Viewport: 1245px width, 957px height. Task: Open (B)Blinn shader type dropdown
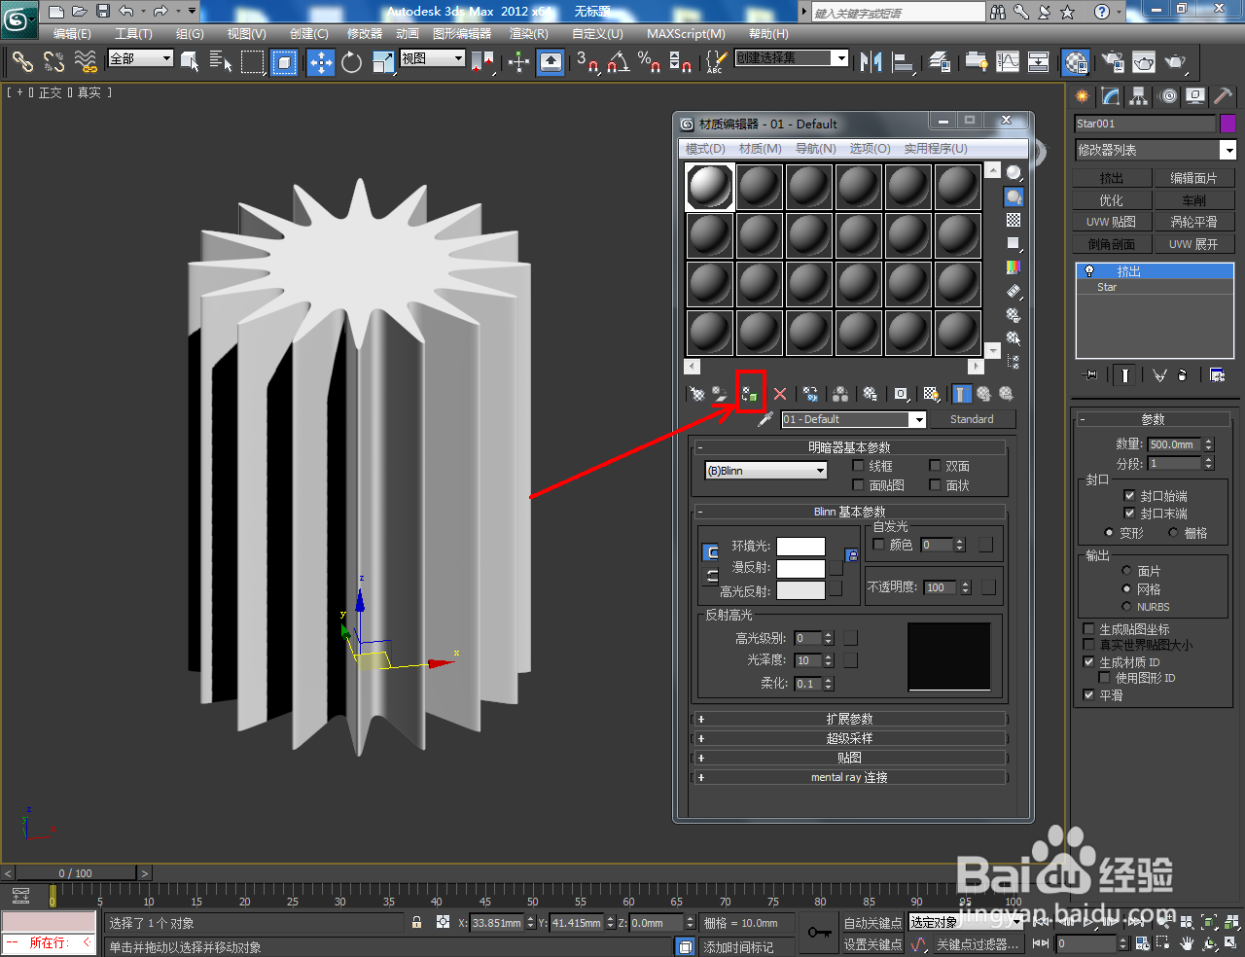tap(766, 471)
